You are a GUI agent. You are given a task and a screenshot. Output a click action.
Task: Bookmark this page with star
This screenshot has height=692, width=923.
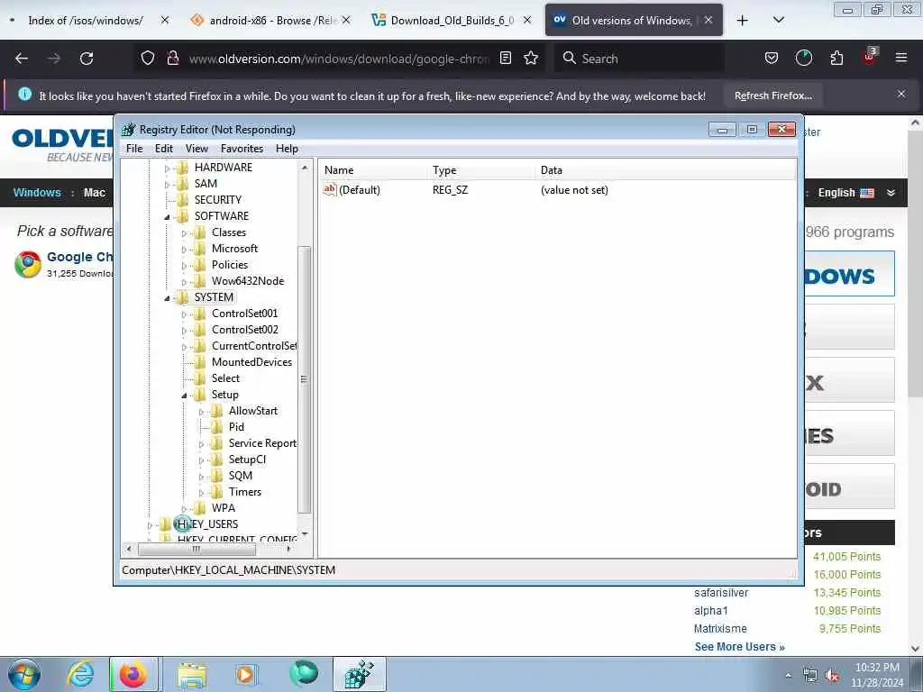coord(531,59)
